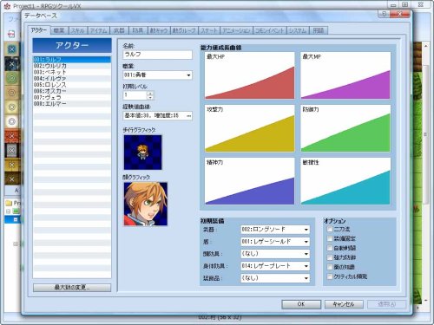Toggle the 自動戦闘 checkbox
Image resolution: width=434 pixels, height=325 pixels.
tap(330, 248)
